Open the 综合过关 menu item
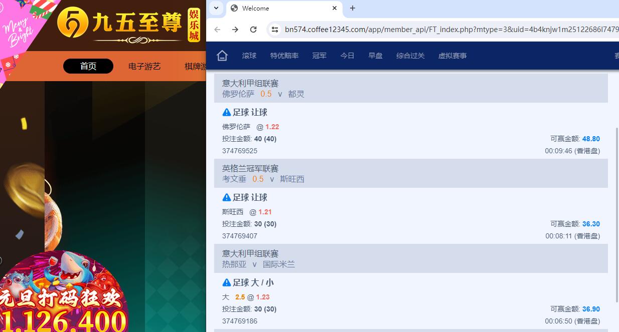 pyautogui.click(x=410, y=56)
